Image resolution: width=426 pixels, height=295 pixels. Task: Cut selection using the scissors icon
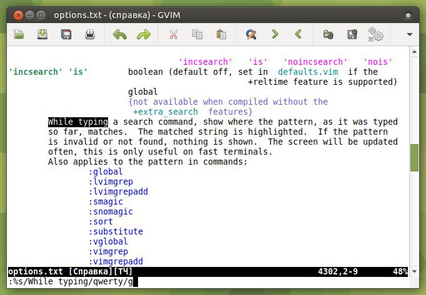coord(173,34)
